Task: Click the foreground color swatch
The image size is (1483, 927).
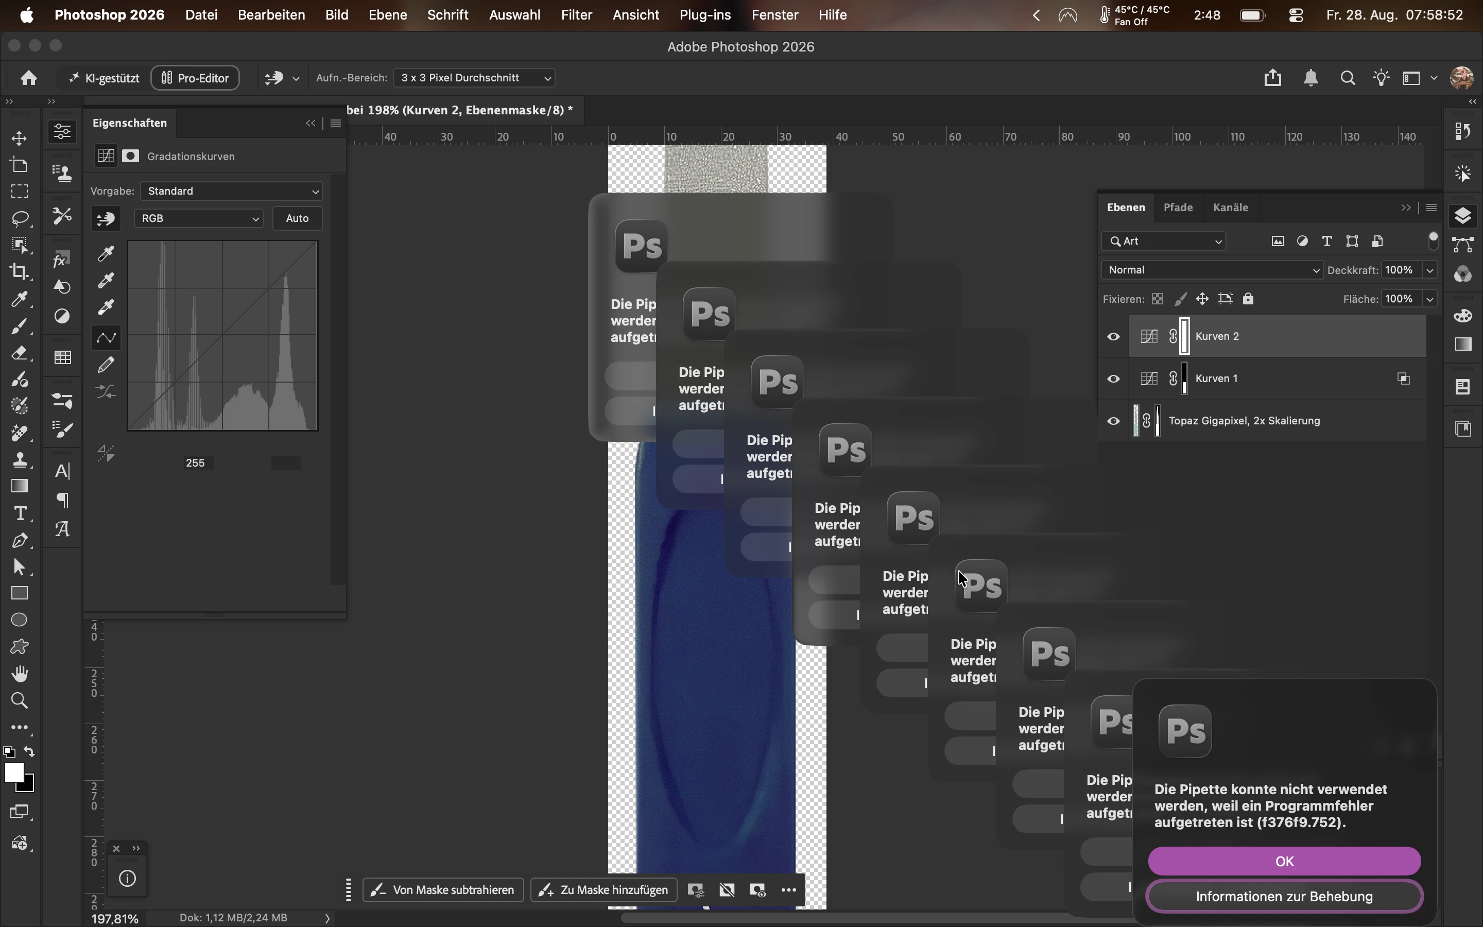Action: tap(13, 772)
